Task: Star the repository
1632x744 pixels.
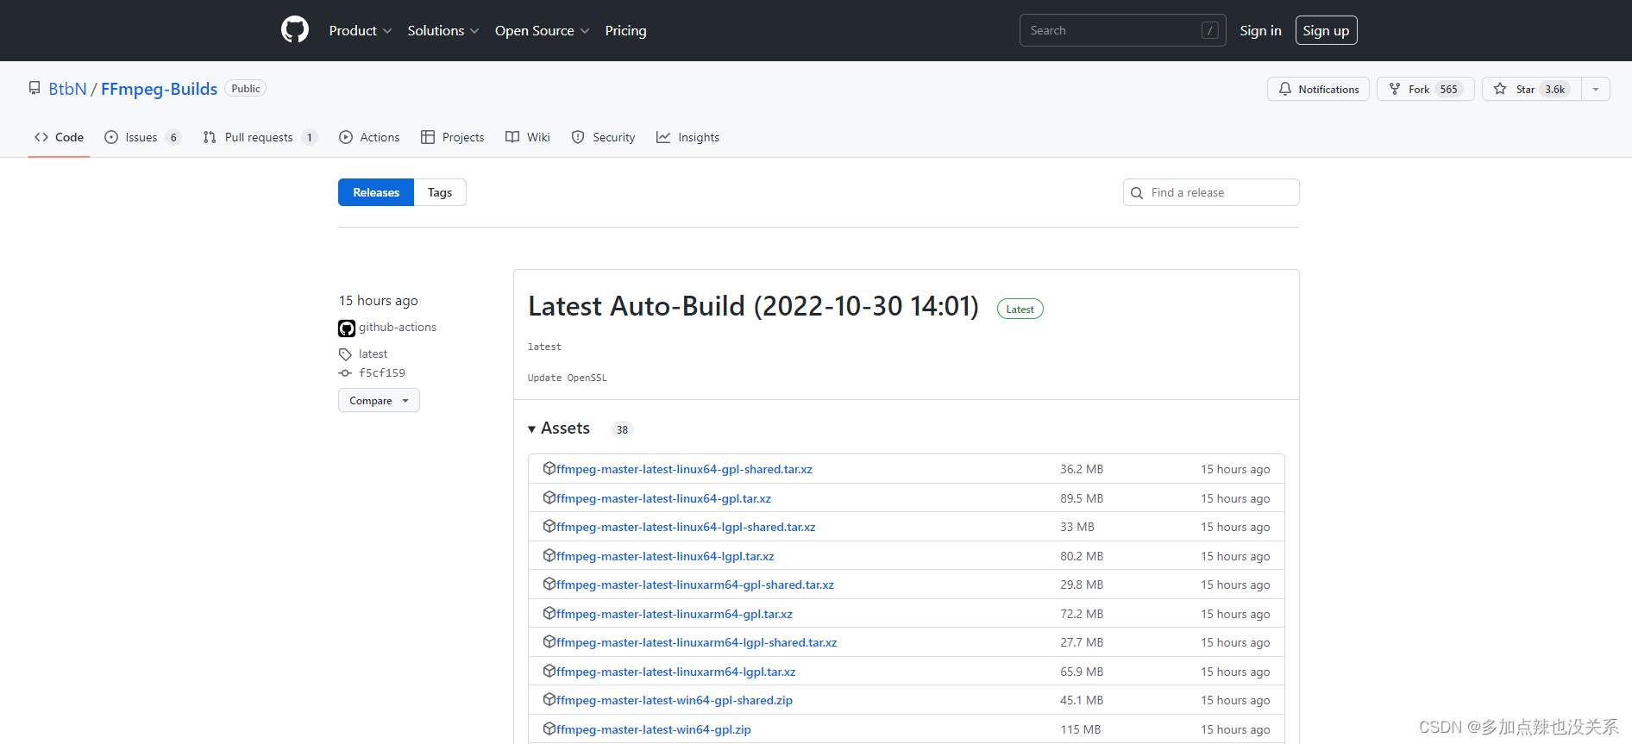Action: click(x=1532, y=89)
